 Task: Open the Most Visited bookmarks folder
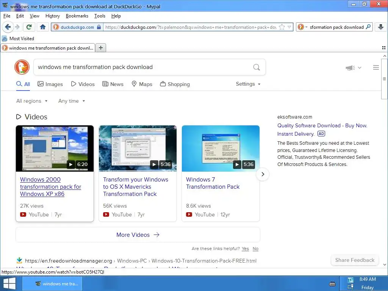[18, 39]
